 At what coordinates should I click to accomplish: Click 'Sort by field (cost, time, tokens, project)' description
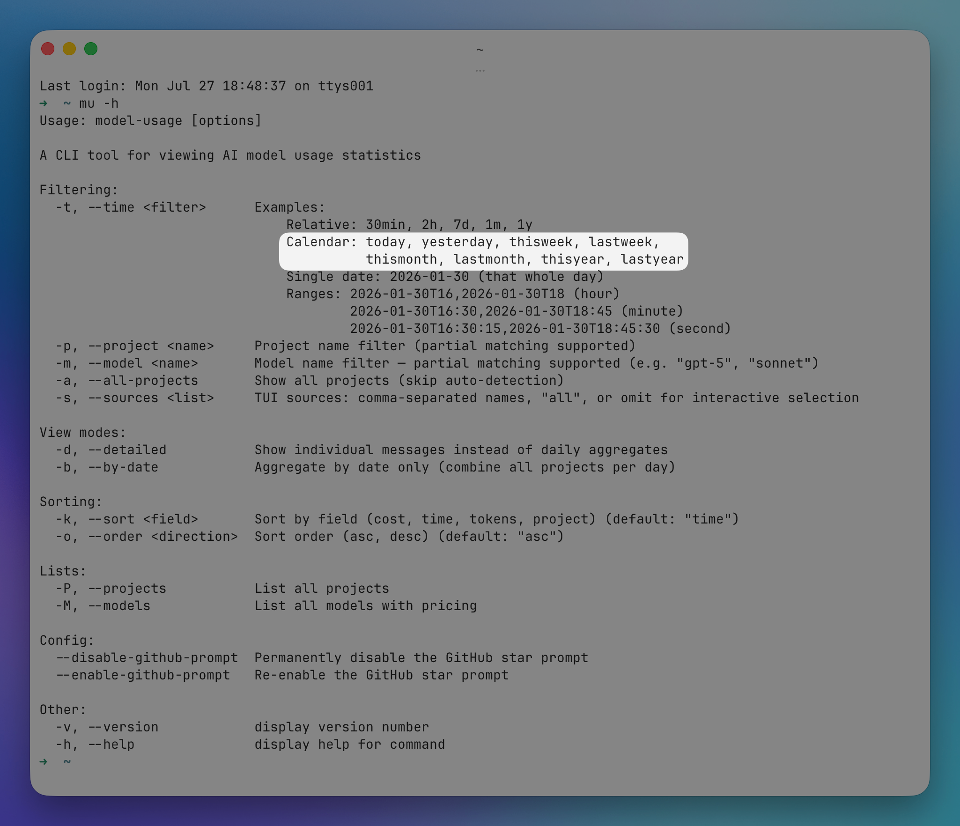click(497, 519)
